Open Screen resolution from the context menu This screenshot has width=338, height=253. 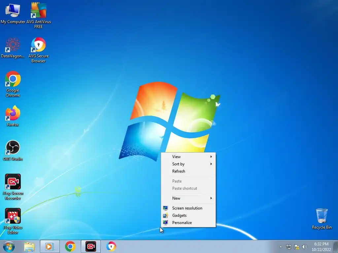tap(188, 208)
